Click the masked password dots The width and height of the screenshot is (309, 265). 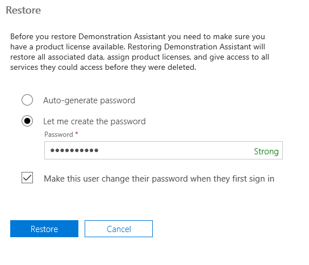(x=74, y=150)
